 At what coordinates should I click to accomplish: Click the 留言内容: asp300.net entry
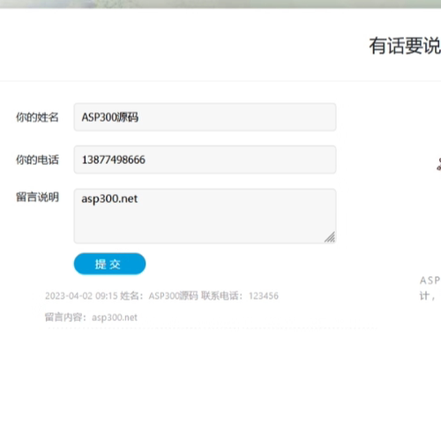tap(91, 318)
